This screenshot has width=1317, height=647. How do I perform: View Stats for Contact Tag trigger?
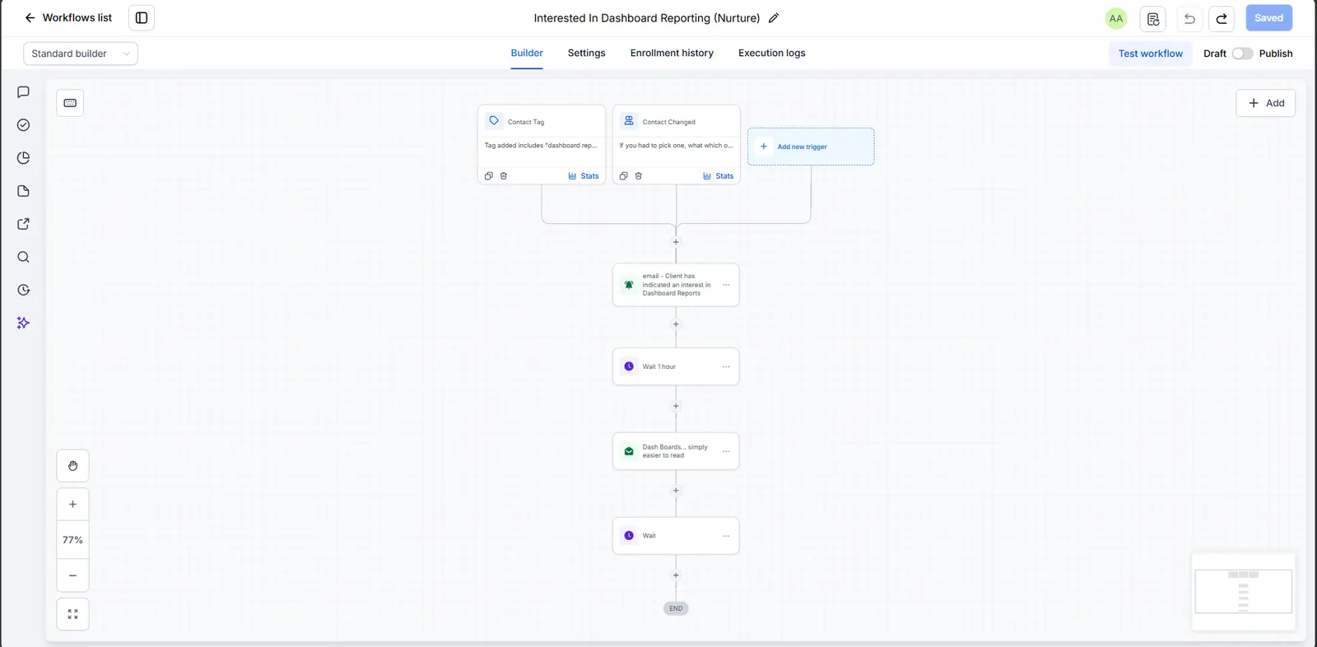point(584,176)
